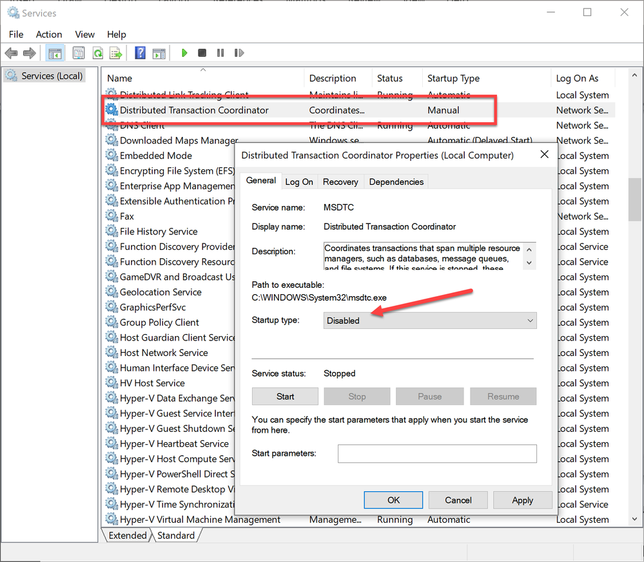
Task: Go back with the toolbar Back arrow
Action: [x=11, y=53]
